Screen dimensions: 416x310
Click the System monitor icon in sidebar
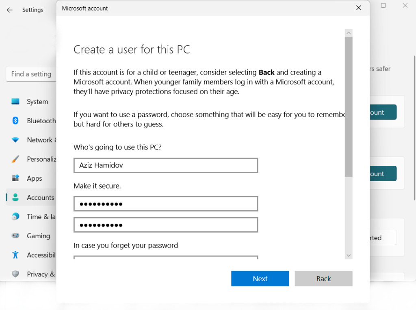point(15,101)
